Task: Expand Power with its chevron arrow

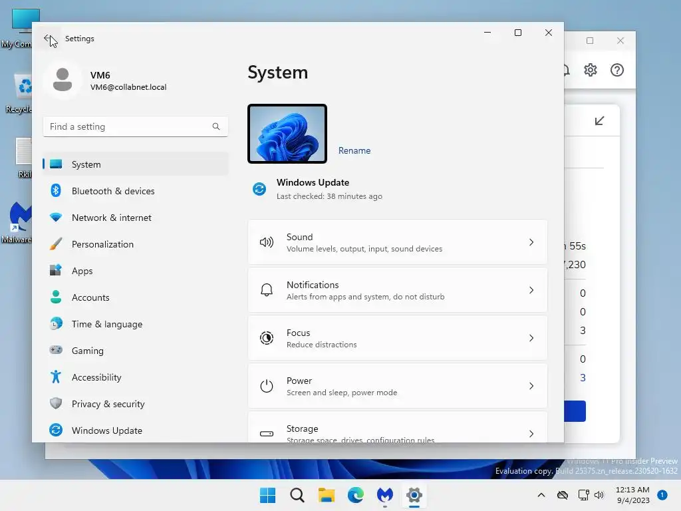Action: click(531, 386)
